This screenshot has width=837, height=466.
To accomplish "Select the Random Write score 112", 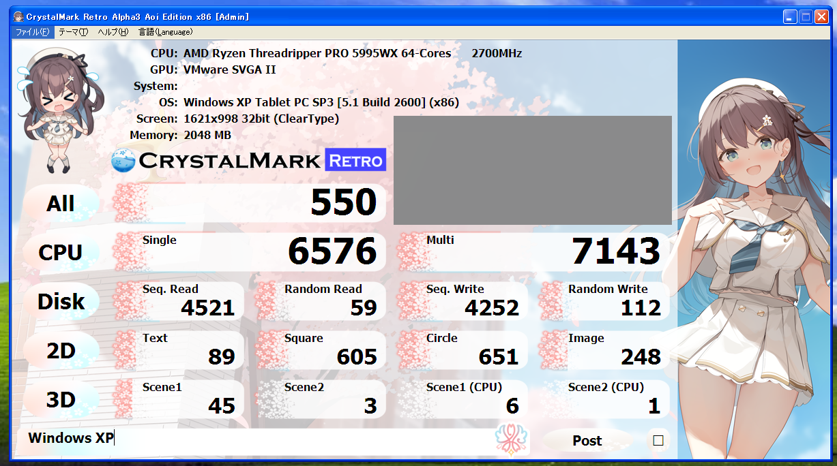I will (641, 308).
